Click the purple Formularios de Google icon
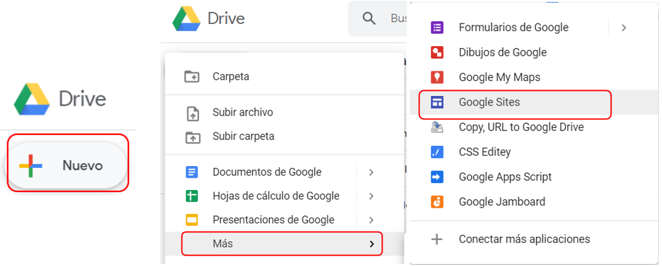This screenshot has height=266, width=662. pos(438,27)
